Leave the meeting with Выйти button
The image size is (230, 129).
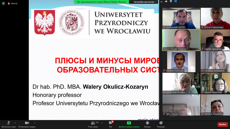[x=223, y=124]
